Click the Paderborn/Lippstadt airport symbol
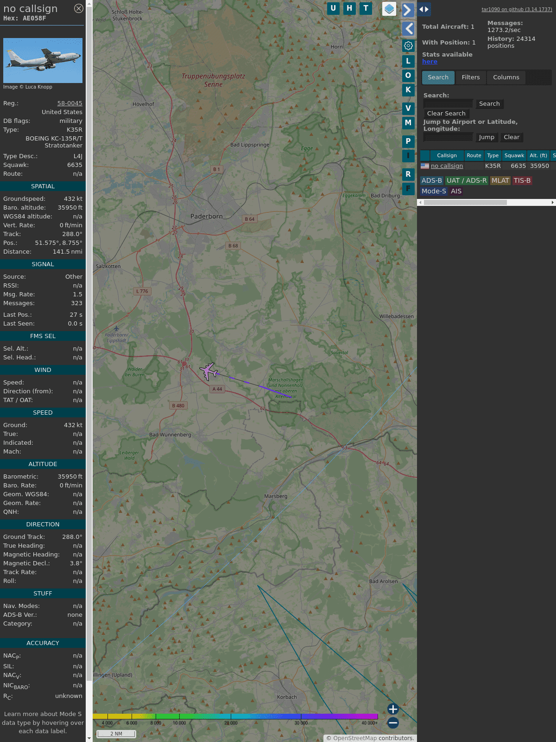556x742 pixels. pos(116,328)
